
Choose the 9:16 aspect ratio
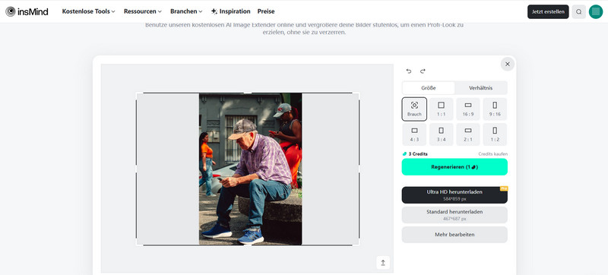pyautogui.click(x=495, y=109)
